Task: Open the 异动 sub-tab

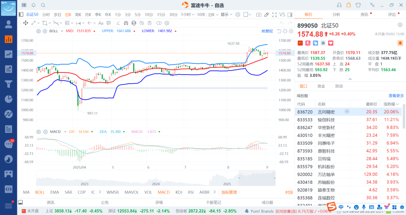Action: 339,86
